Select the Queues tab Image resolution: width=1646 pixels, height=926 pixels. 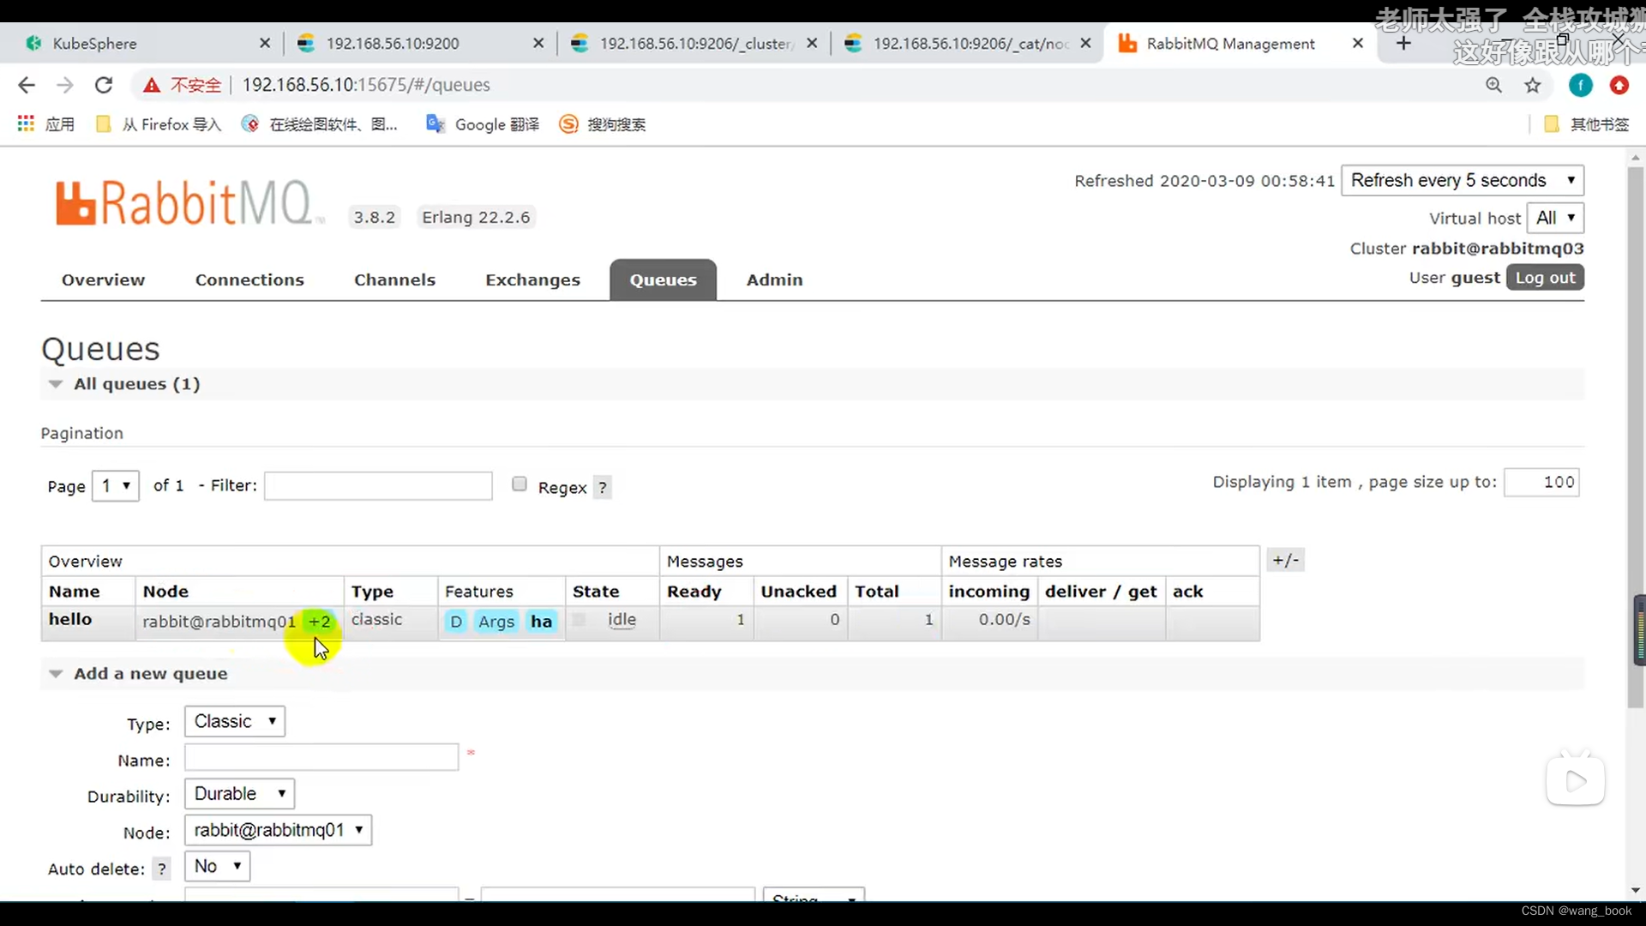click(x=663, y=280)
